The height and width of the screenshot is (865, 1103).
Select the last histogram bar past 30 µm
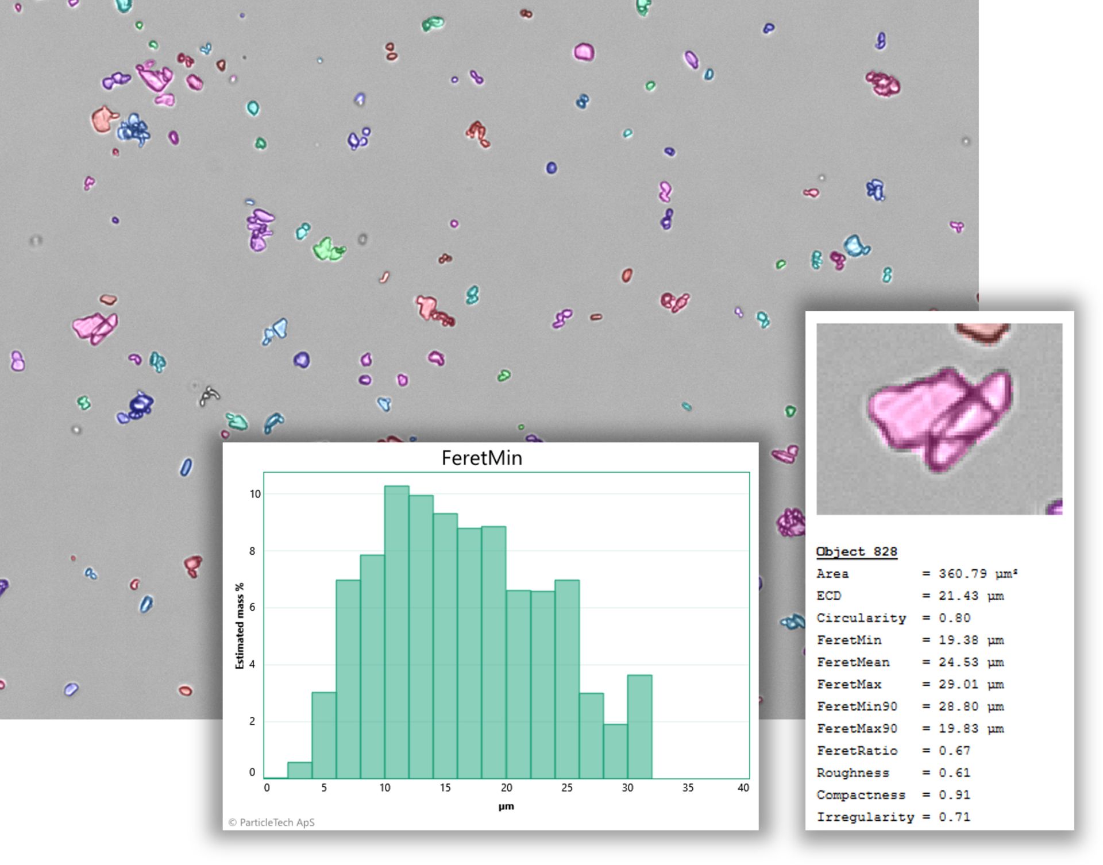tap(639, 727)
